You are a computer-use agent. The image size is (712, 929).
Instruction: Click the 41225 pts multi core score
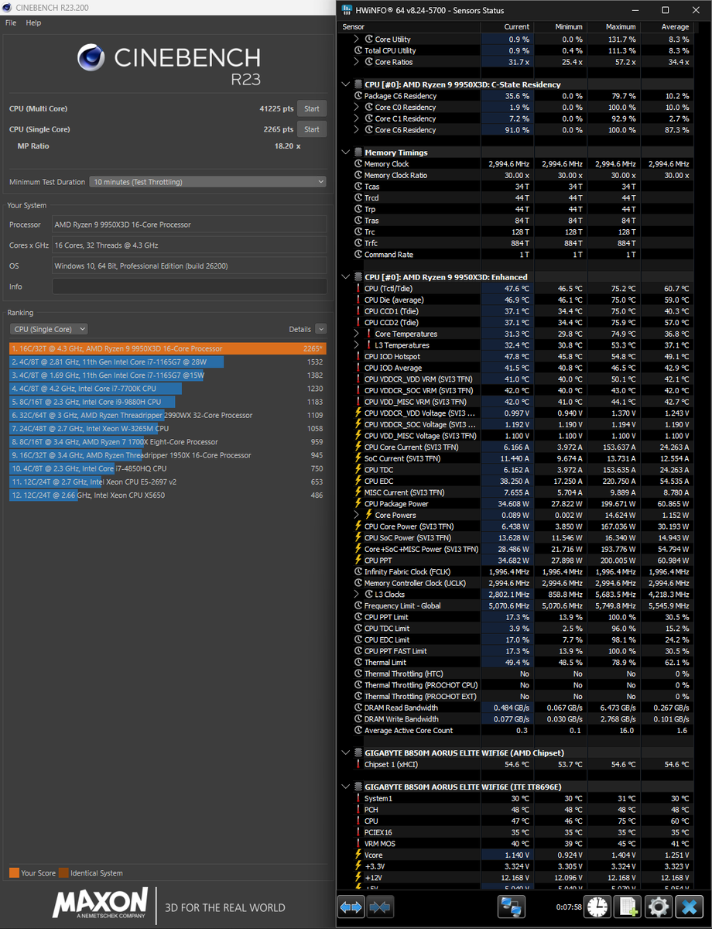(x=276, y=109)
